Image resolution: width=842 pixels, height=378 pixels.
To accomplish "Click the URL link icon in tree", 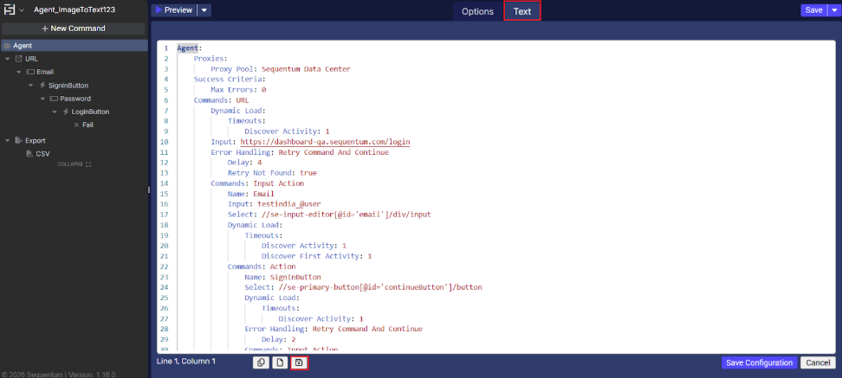I will (18, 59).
